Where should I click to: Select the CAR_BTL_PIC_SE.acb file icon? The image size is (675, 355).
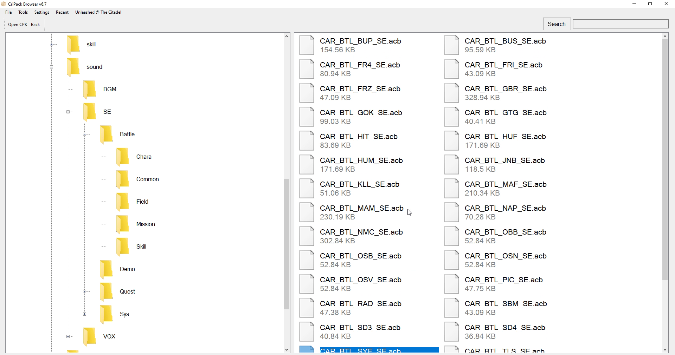pos(451,284)
